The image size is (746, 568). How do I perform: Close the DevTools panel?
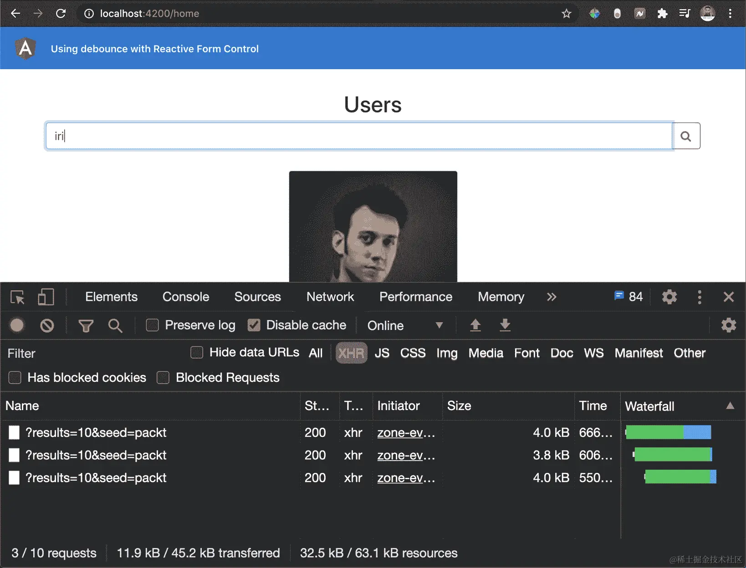[729, 297]
